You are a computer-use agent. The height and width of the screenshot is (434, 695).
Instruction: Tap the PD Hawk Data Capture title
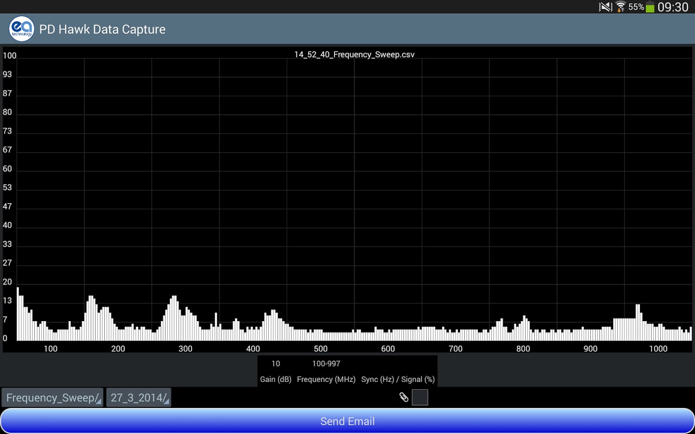click(102, 29)
